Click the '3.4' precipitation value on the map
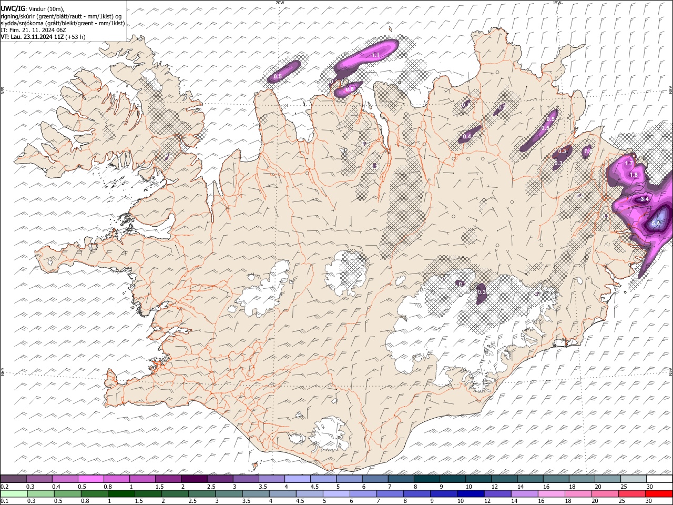The height and width of the screenshot is (505, 673). pyautogui.click(x=645, y=199)
